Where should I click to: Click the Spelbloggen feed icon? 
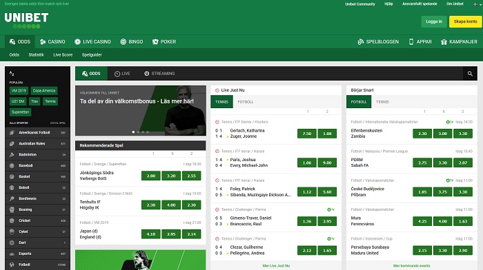pos(360,41)
